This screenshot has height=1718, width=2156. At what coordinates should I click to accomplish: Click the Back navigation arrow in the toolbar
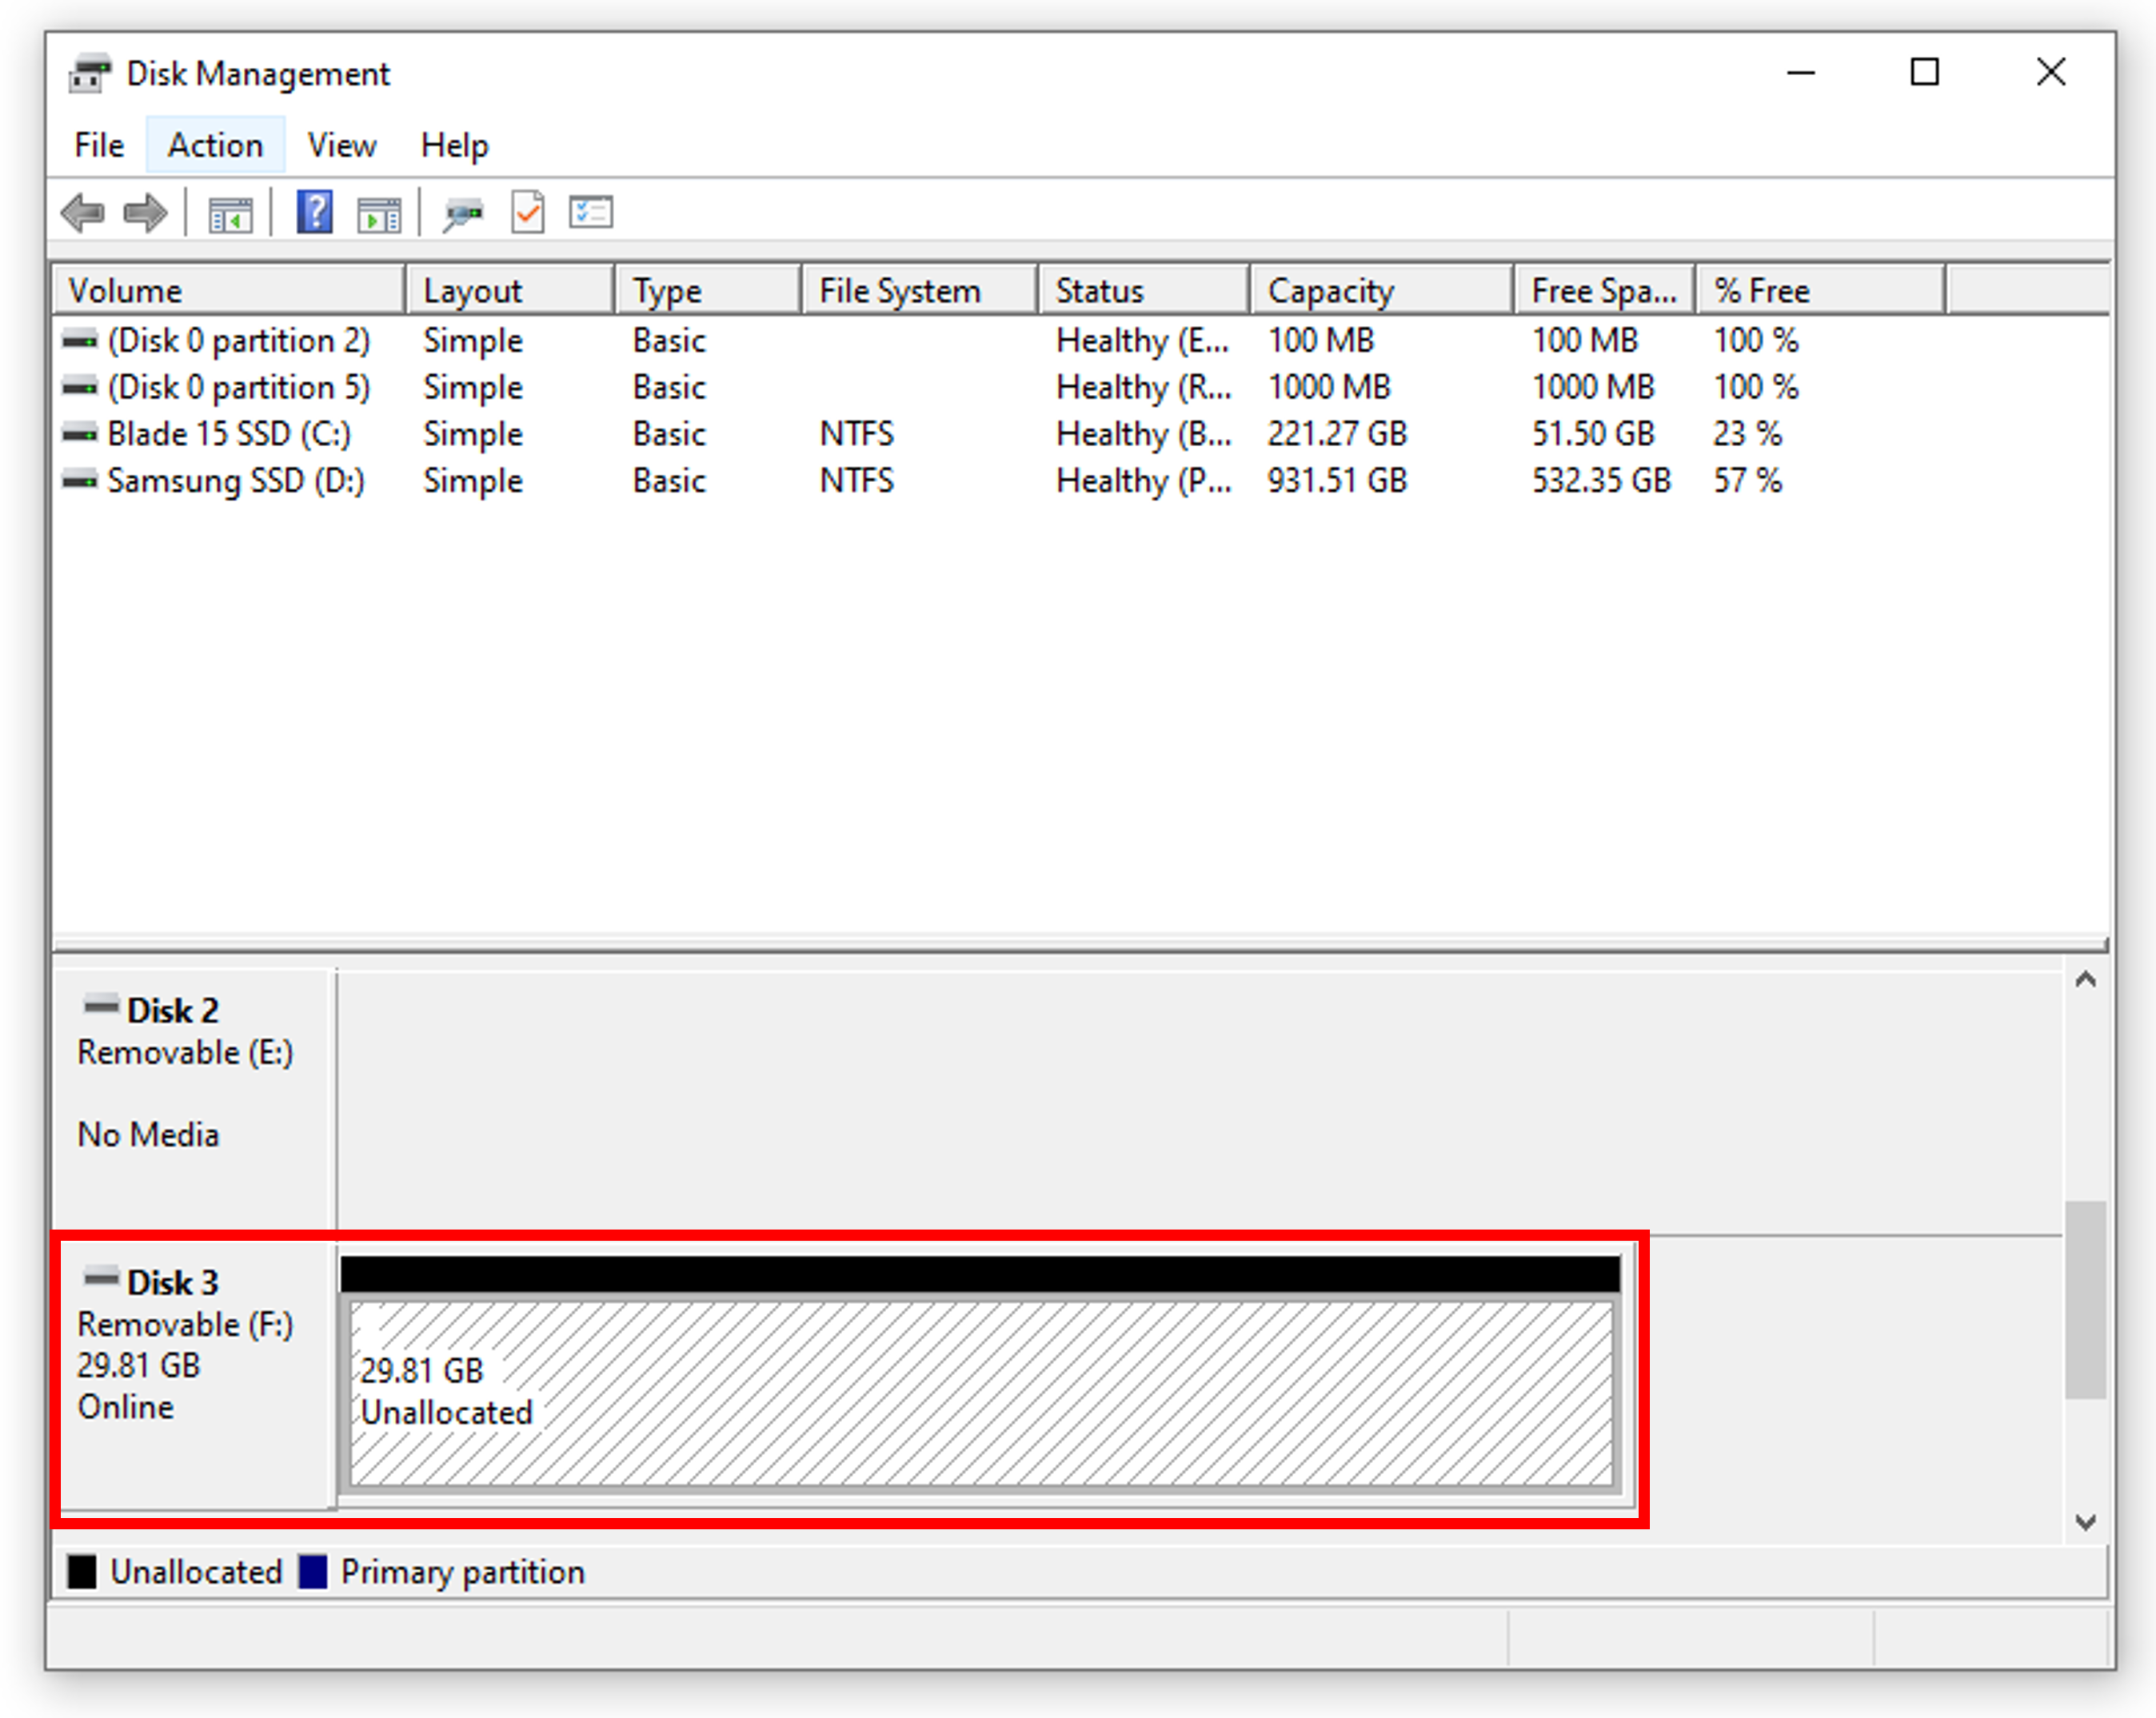point(84,212)
